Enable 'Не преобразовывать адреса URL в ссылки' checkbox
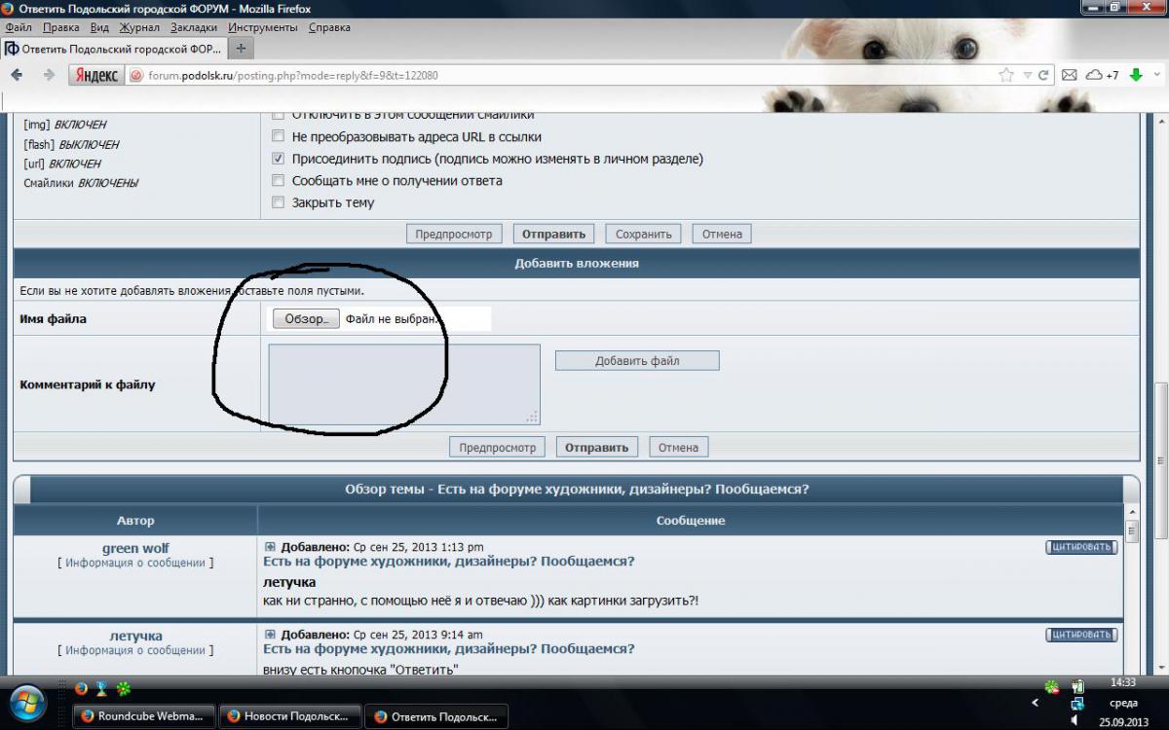1169x730 pixels. (278, 137)
